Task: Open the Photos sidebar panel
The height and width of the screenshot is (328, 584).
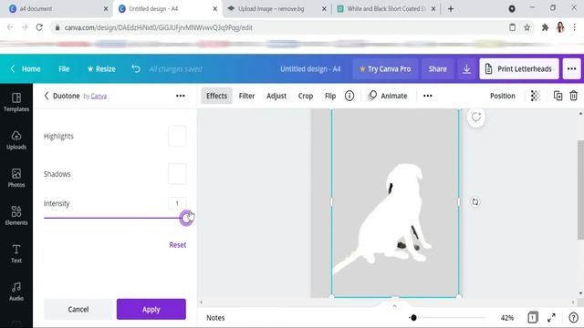Action: tap(16, 178)
